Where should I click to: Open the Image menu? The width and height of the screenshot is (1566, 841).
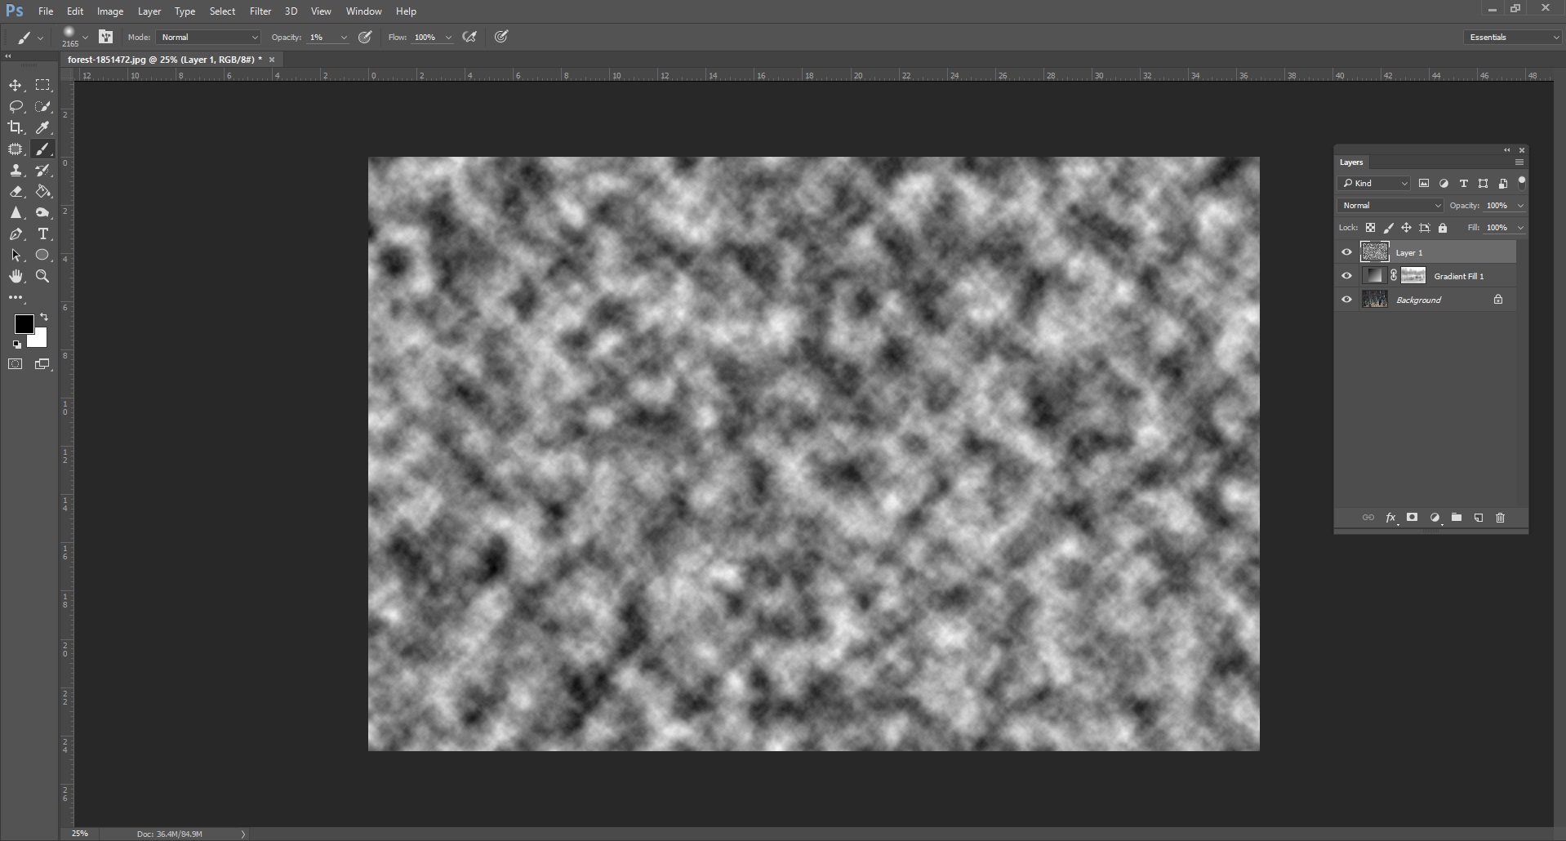(x=110, y=11)
